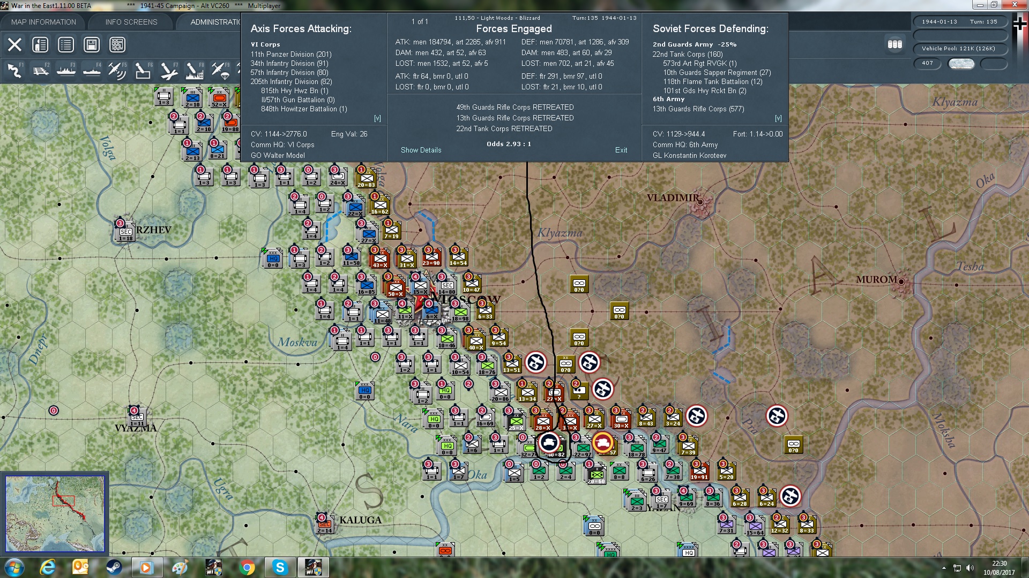Screen dimensions: 1029x578
Task: Open the commander report icon with person silhouette
Action: (40, 44)
